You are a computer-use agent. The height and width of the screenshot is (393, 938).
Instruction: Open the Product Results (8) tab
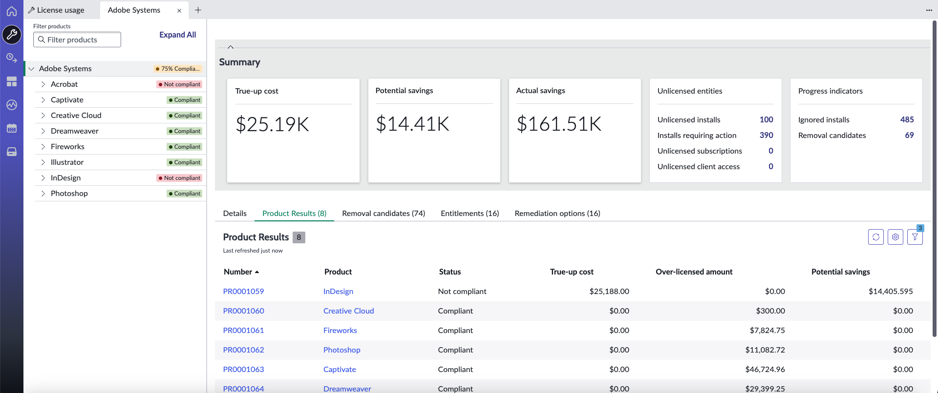tap(294, 213)
